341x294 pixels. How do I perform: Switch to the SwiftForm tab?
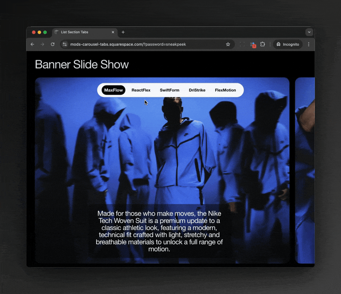click(170, 90)
